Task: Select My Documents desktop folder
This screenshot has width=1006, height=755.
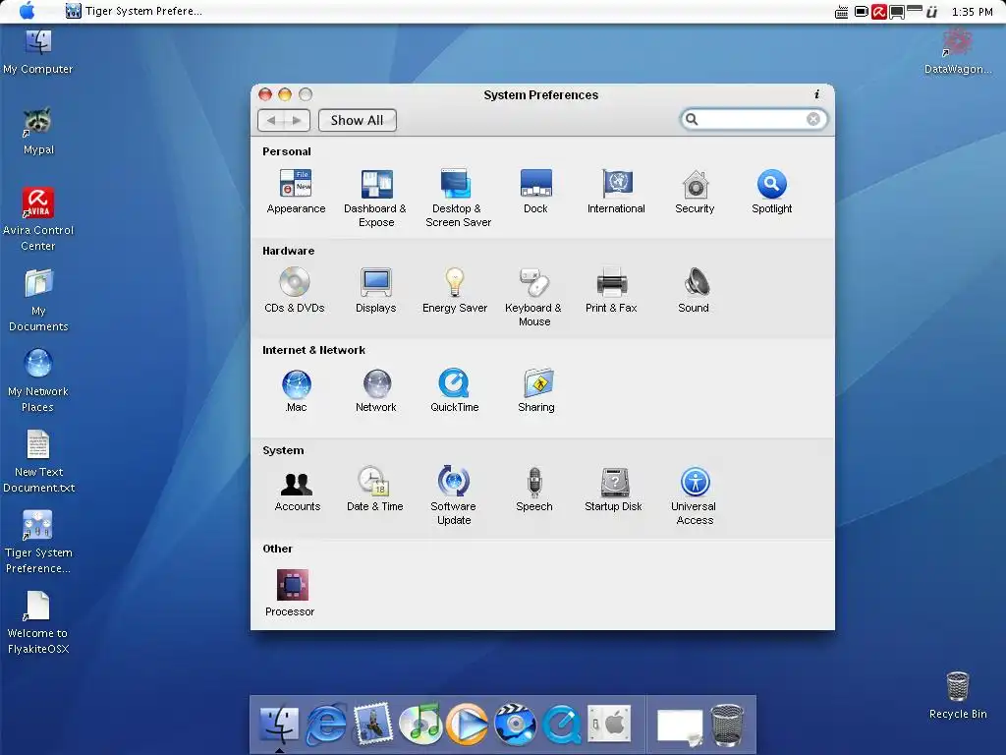Action: [x=38, y=300]
